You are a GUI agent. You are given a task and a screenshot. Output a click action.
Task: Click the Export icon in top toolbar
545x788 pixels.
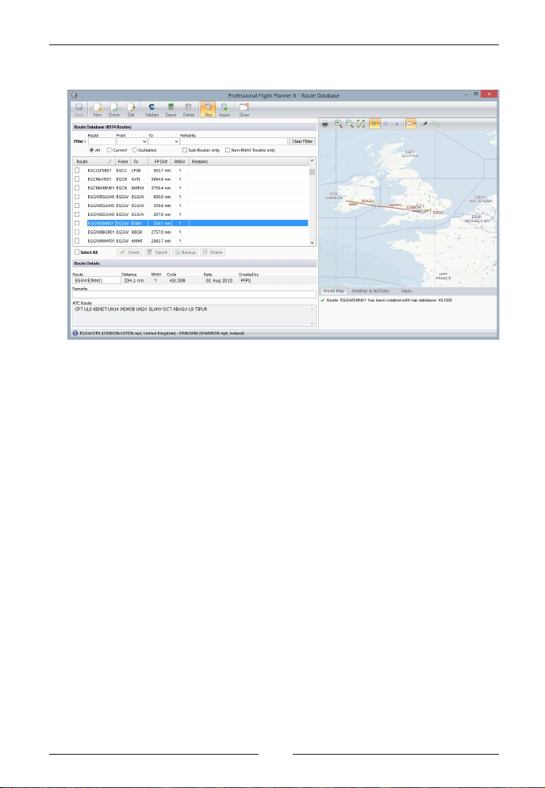point(171,110)
